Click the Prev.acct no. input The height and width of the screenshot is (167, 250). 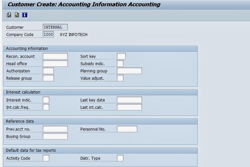click(55, 129)
